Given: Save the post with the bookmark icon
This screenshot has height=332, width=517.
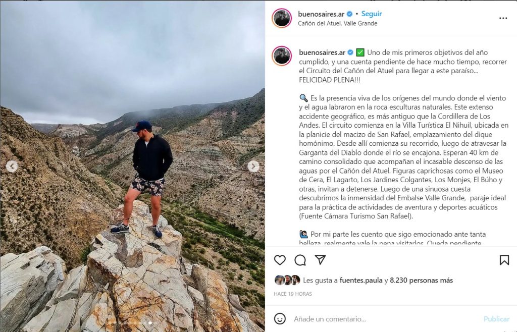Looking at the screenshot, I should tap(504, 260).
